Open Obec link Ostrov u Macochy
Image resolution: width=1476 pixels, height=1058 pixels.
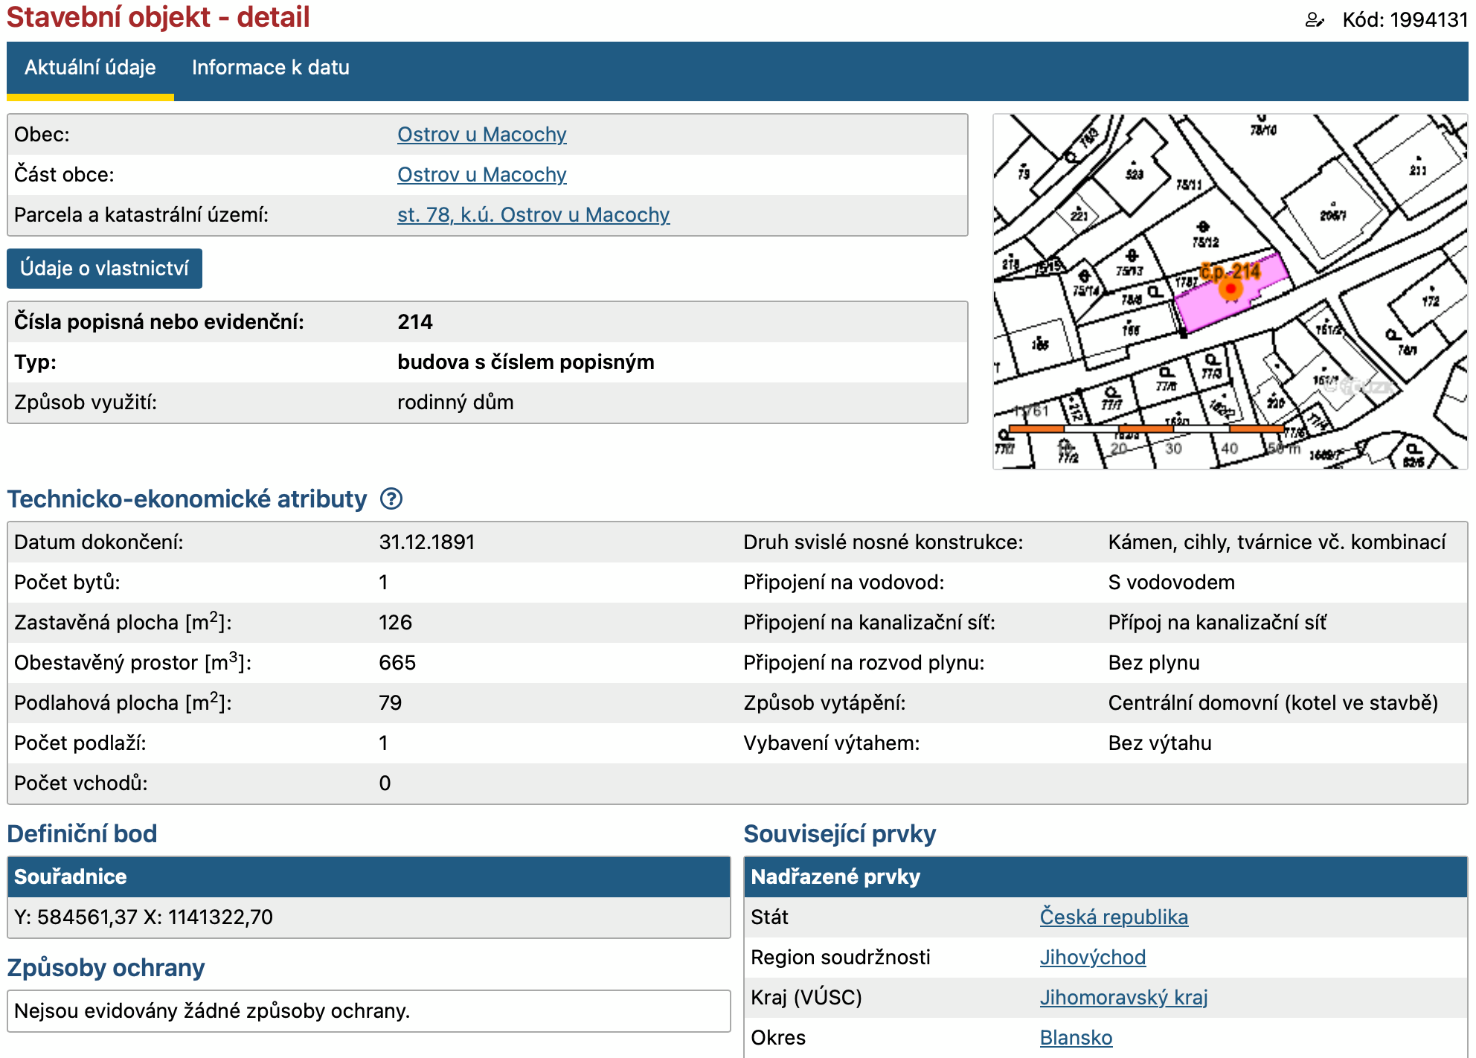pyautogui.click(x=481, y=135)
